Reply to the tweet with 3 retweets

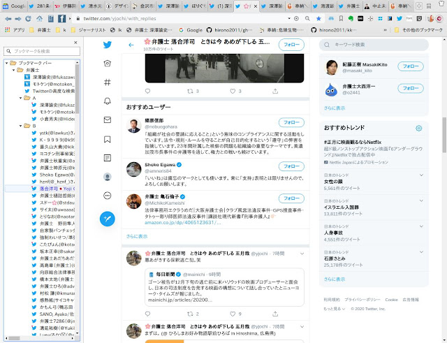click(x=147, y=92)
